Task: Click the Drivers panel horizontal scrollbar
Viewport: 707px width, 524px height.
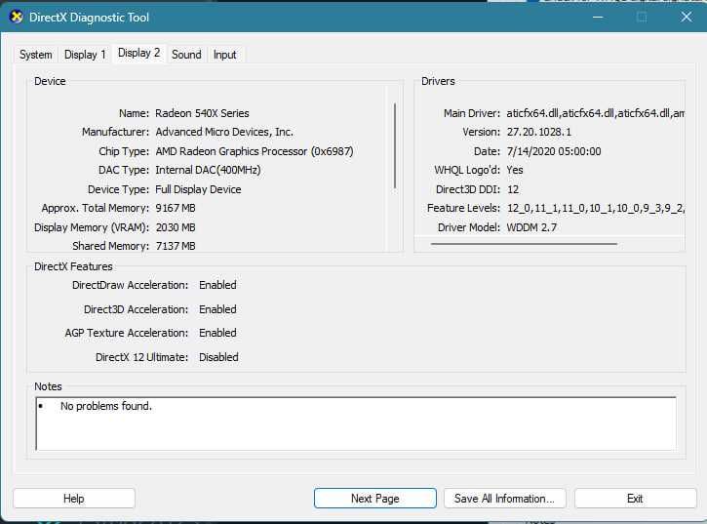Action: pos(524,244)
